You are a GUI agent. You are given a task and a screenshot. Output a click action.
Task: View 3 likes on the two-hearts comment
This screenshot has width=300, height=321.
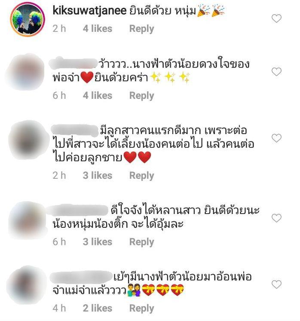(98, 175)
